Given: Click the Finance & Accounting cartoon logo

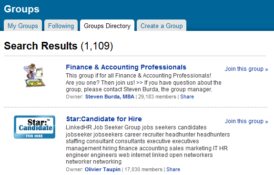Looking at the screenshot, I should tap(34, 75).
